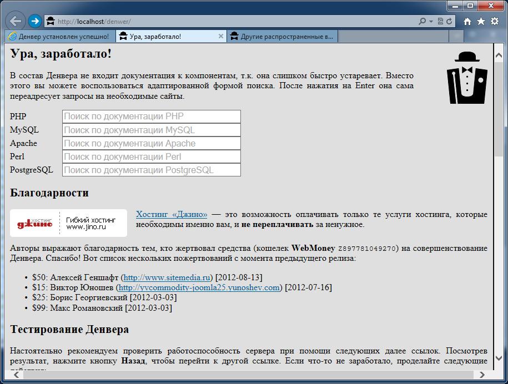
Task: Open the sitemedia.ru link
Action: [x=167, y=277]
